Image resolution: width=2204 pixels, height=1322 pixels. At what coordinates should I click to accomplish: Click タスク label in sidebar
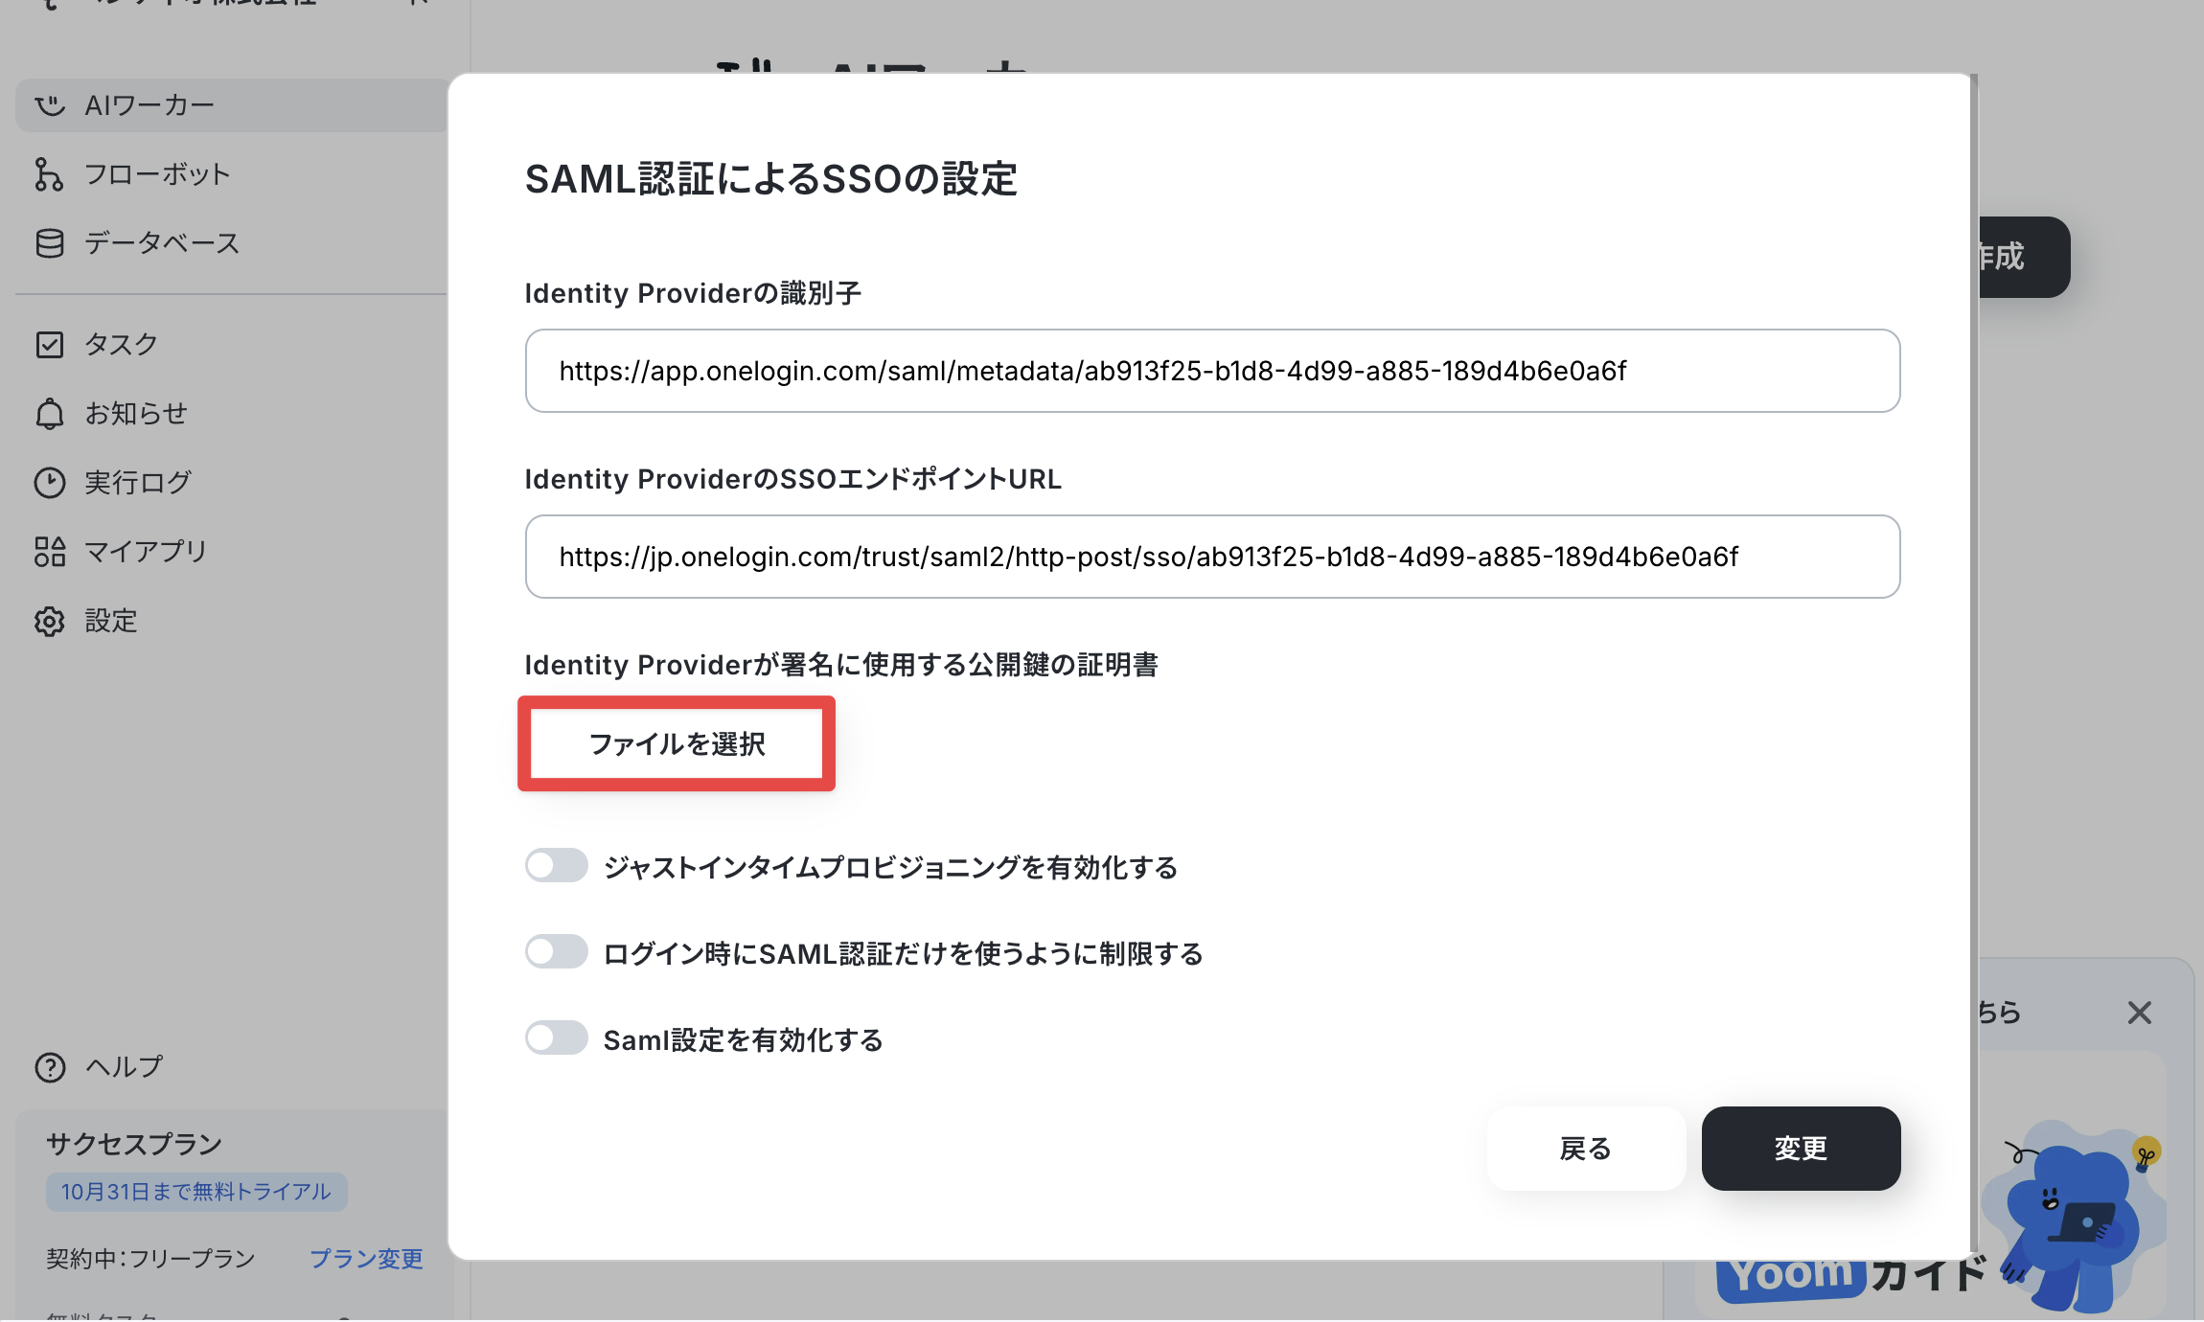[121, 345]
